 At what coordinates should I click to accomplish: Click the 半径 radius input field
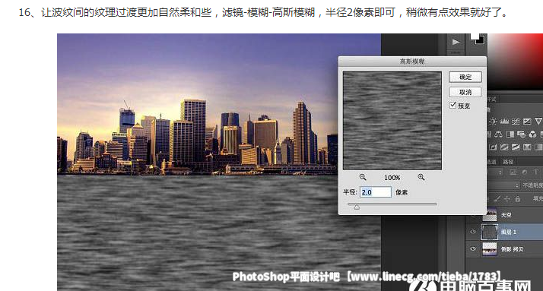click(376, 192)
